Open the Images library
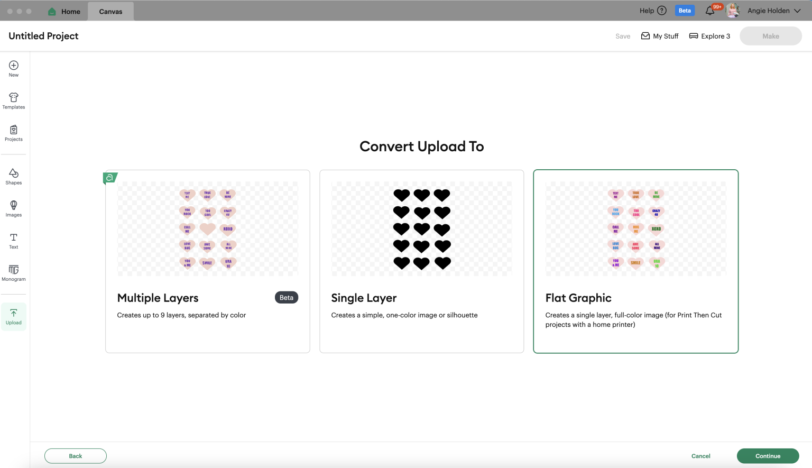 point(13,209)
